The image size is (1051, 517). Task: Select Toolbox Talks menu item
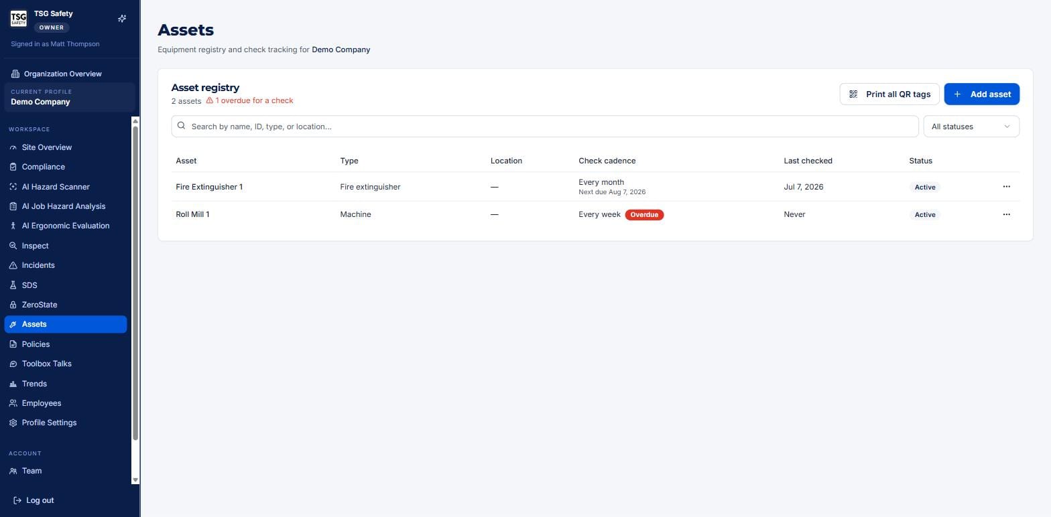[x=66, y=364]
